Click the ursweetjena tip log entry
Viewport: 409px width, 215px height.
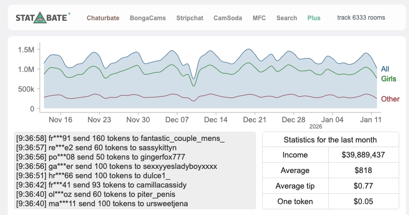(x=102, y=204)
